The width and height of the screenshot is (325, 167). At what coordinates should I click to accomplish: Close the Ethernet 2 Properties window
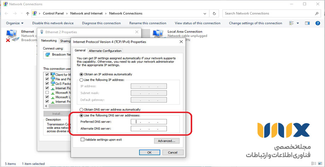pos(137,32)
